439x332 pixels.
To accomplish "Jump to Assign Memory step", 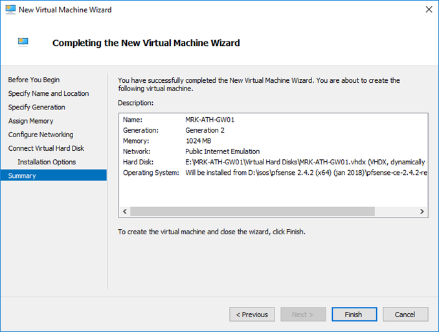I will click(30, 121).
